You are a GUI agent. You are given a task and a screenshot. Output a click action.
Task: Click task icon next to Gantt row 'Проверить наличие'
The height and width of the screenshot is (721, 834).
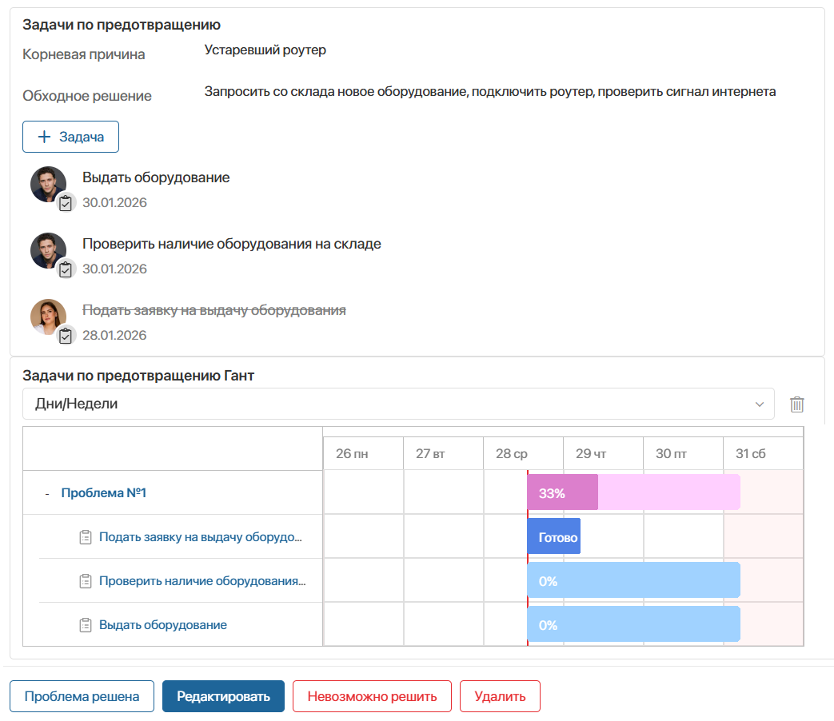(x=86, y=581)
